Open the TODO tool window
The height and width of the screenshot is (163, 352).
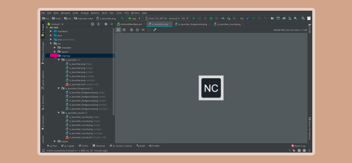tap(83, 146)
